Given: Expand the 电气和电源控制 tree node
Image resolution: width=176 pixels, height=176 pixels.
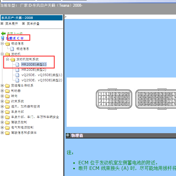Looking at the screenshot, I should point(2,128).
